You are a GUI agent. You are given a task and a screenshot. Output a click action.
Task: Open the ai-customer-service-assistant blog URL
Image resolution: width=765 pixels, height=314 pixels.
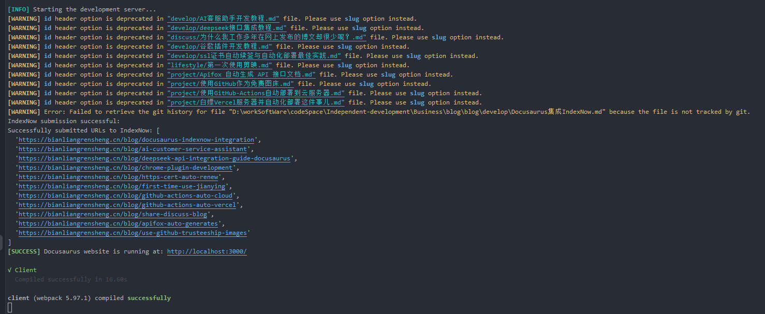(133, 149)
